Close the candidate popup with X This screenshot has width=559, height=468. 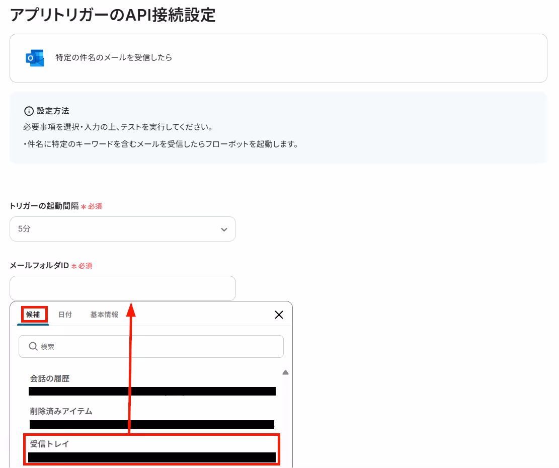tap(279, 315)
